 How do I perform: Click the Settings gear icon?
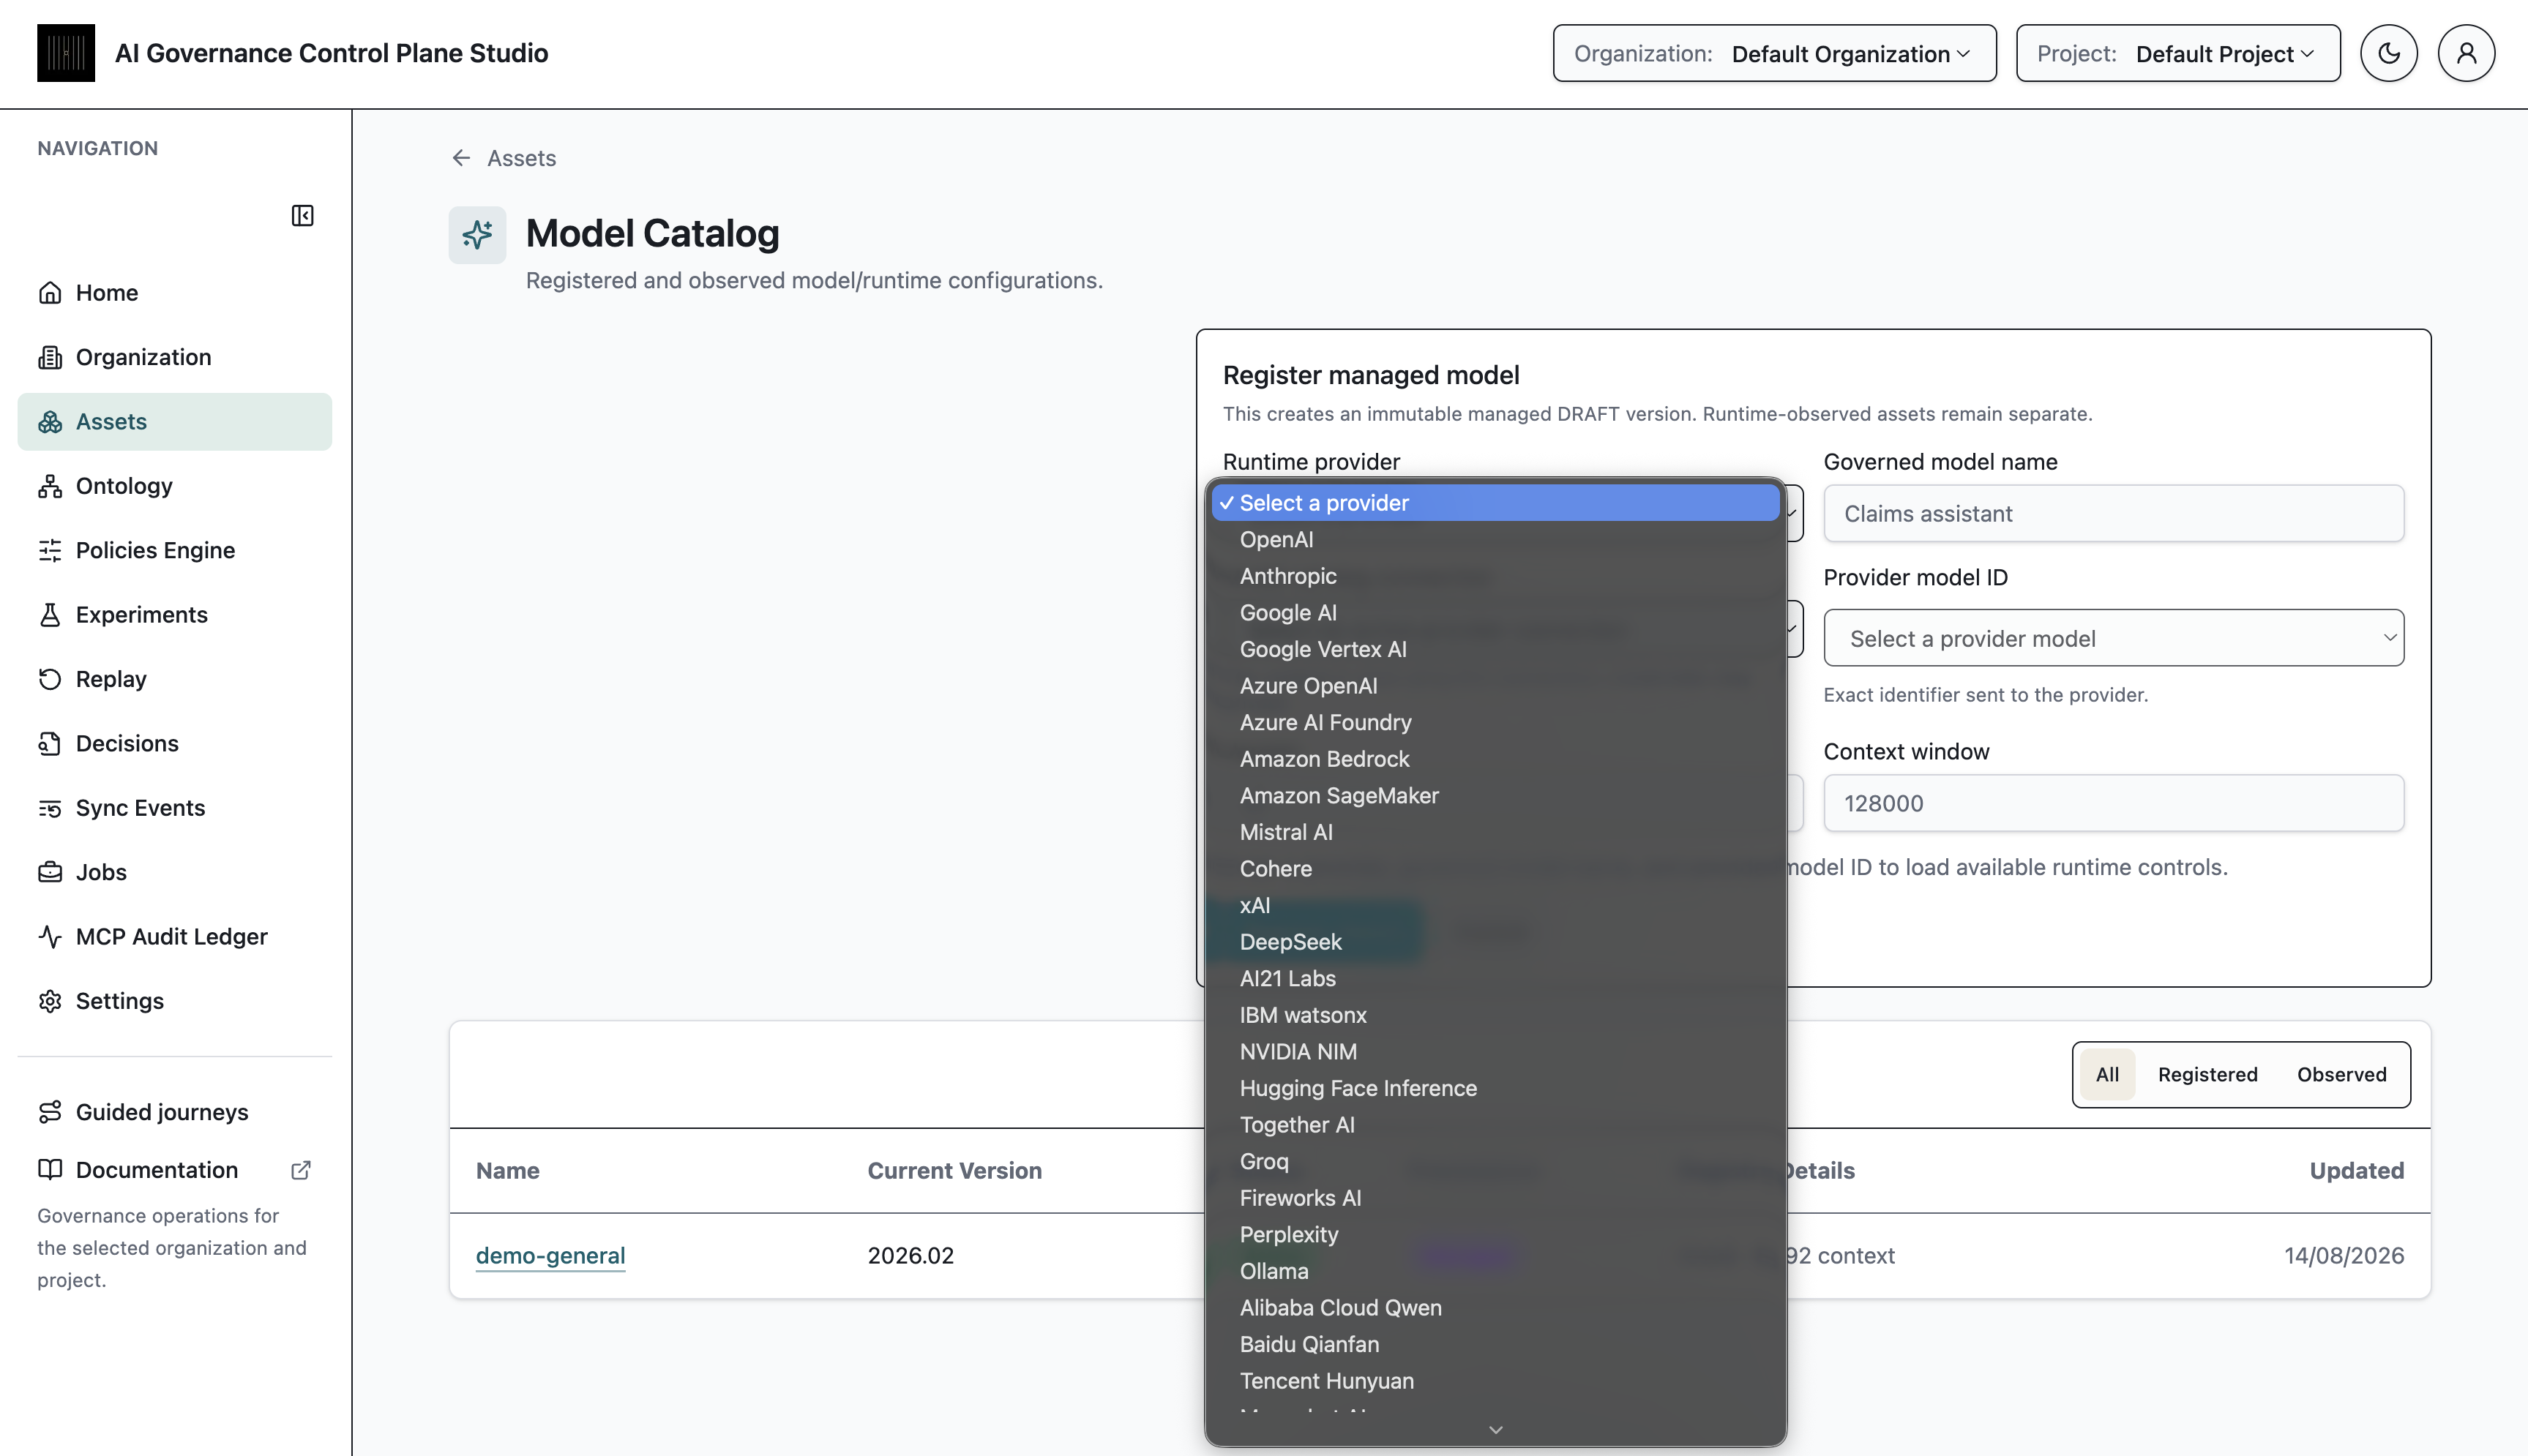50,1001
